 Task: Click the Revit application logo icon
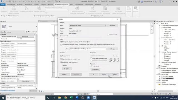pos(1,1)
